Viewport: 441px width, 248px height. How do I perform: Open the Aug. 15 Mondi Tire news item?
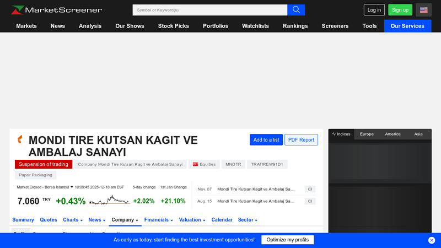click(x=256, y=201)
